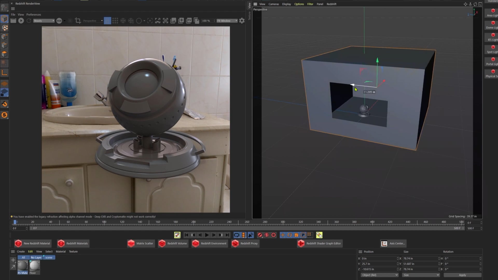Toggle the render region focus icon

[x=150, y=20]
